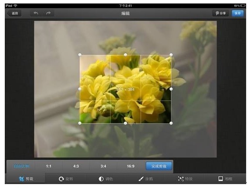Open the 调色 color adjust tool
This screenshot has width=247, height=188.
tap(105, 179)
